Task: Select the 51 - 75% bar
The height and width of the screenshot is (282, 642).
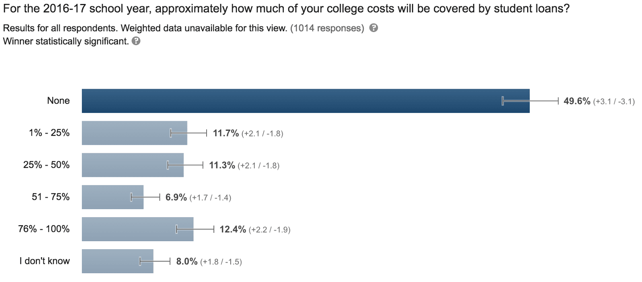Action: (x=112, y=197)
